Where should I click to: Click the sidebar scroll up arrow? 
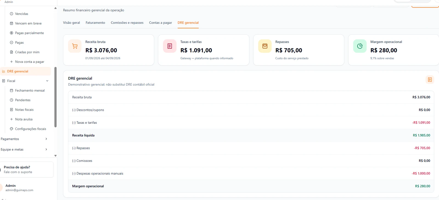click(55, 8)
